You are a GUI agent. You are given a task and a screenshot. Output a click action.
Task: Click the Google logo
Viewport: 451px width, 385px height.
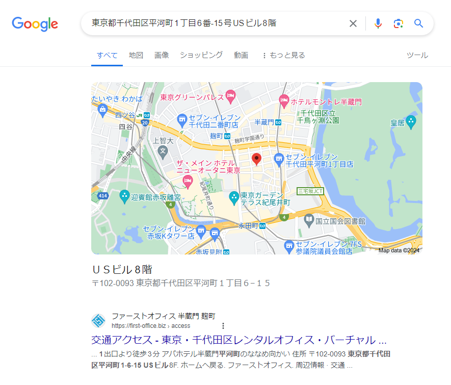point(35,24)
